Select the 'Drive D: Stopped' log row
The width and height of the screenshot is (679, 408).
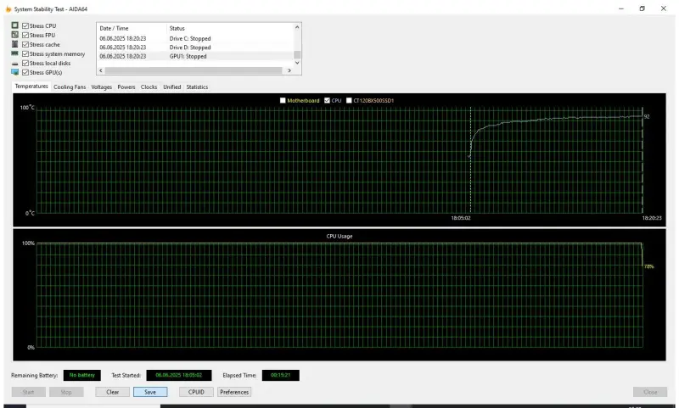[196, 48]
